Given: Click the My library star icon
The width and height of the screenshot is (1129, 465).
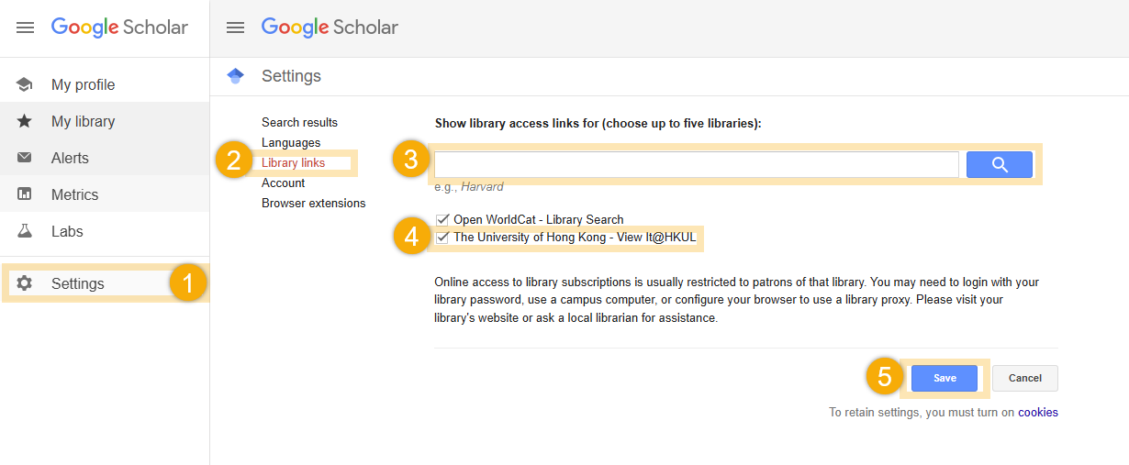Looking at the screenshot, I should 25,121.
